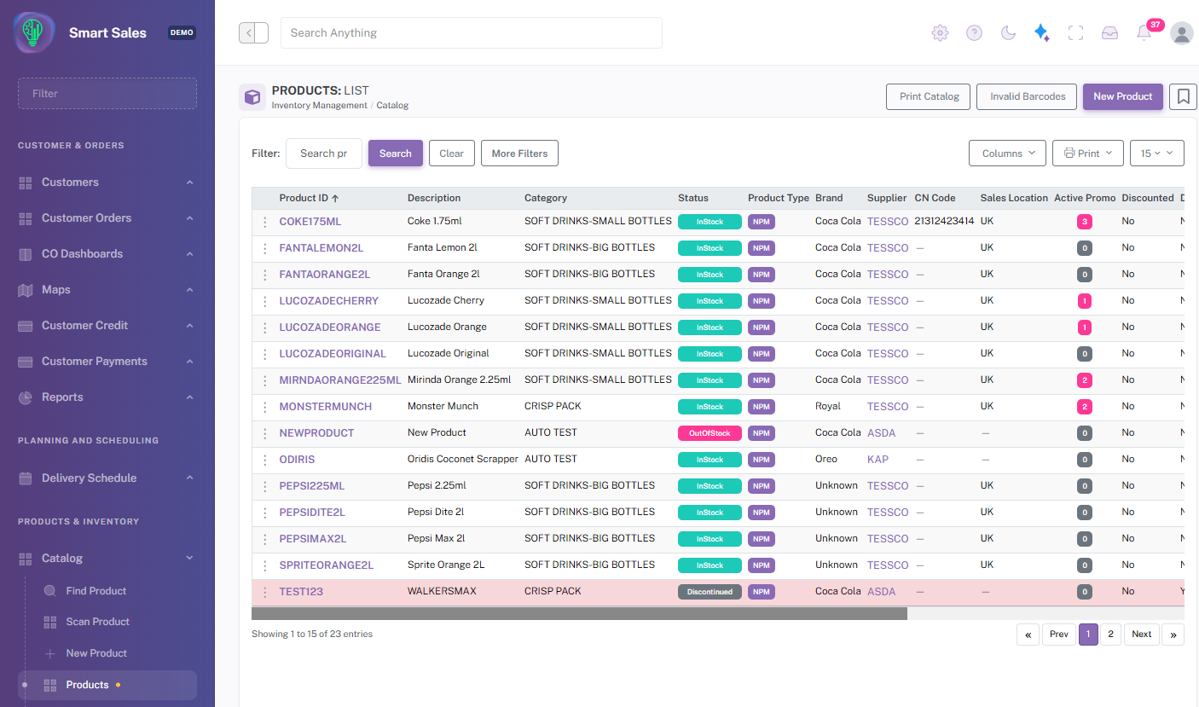
Task: Open row actions menu for MONSTERMUNCH
Action: pos(265,407)
